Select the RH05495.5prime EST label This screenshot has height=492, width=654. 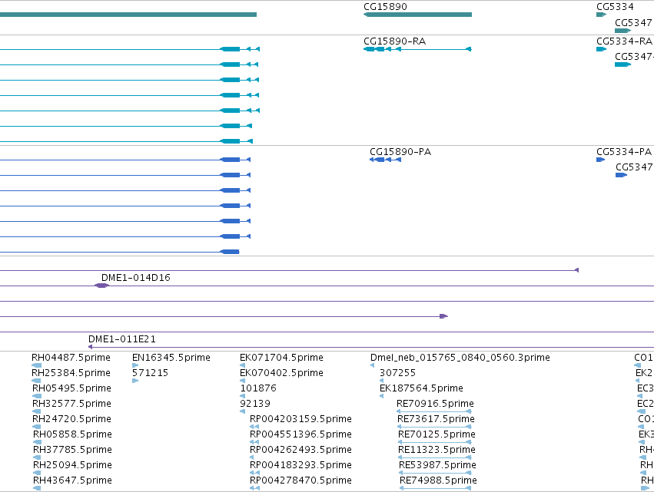[x=71, y=388]
